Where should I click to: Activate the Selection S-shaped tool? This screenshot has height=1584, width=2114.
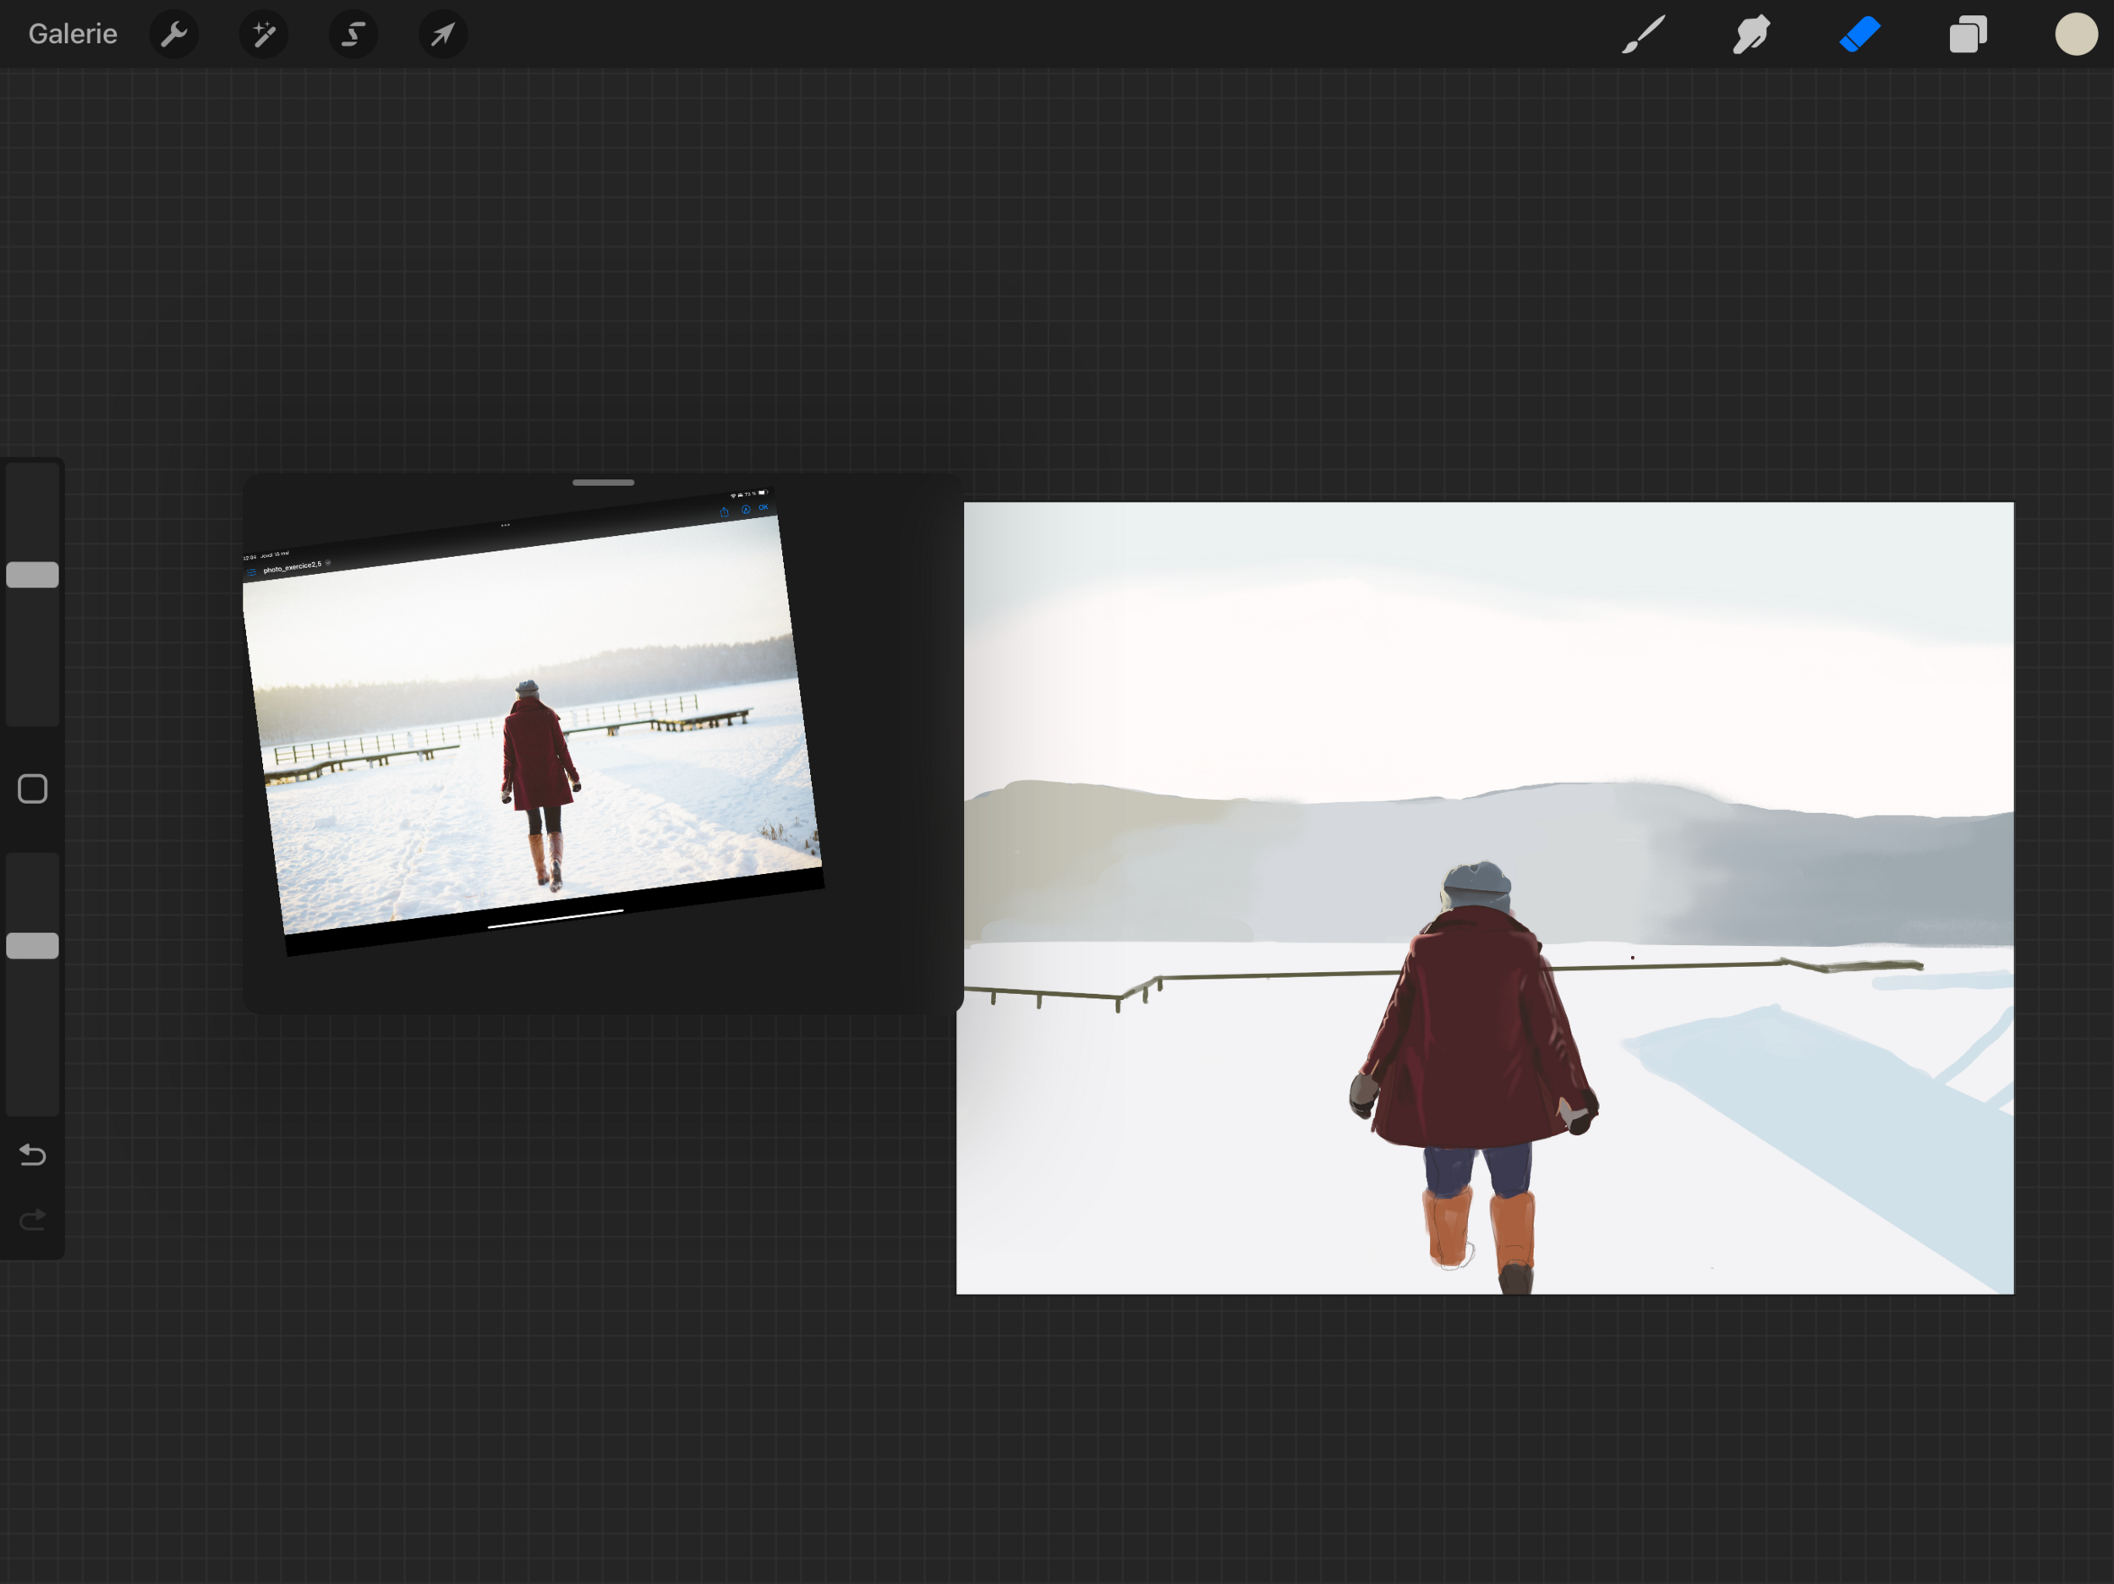353,36
